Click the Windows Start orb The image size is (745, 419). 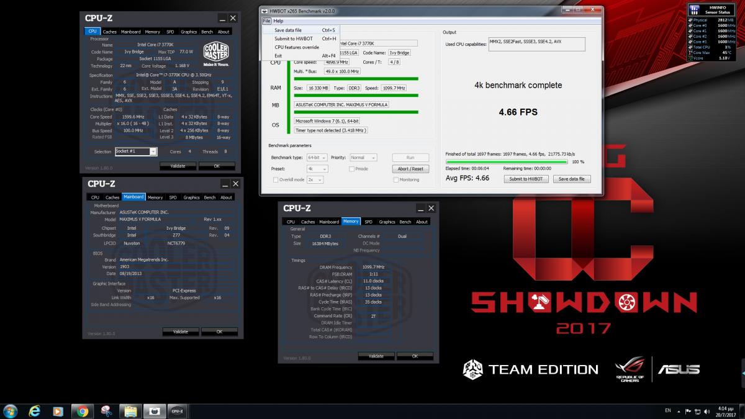coord(11,410)
